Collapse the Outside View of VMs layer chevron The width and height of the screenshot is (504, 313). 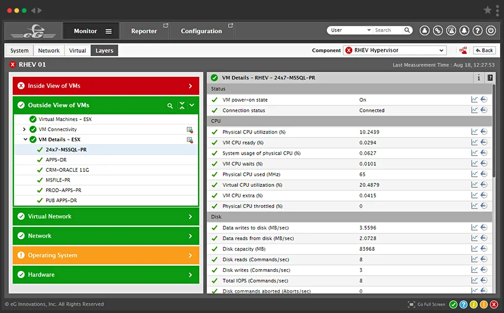(192, 105)
